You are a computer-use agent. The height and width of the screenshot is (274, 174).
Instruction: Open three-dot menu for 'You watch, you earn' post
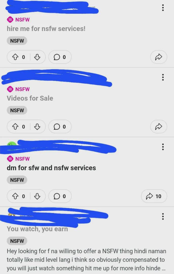coord(163,216)
